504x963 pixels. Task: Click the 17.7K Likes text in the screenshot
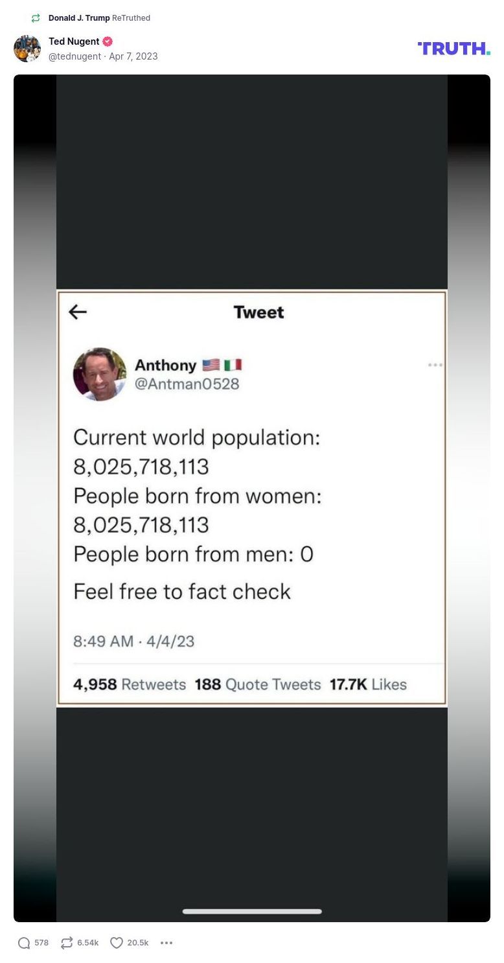click(x=368, y=684)
